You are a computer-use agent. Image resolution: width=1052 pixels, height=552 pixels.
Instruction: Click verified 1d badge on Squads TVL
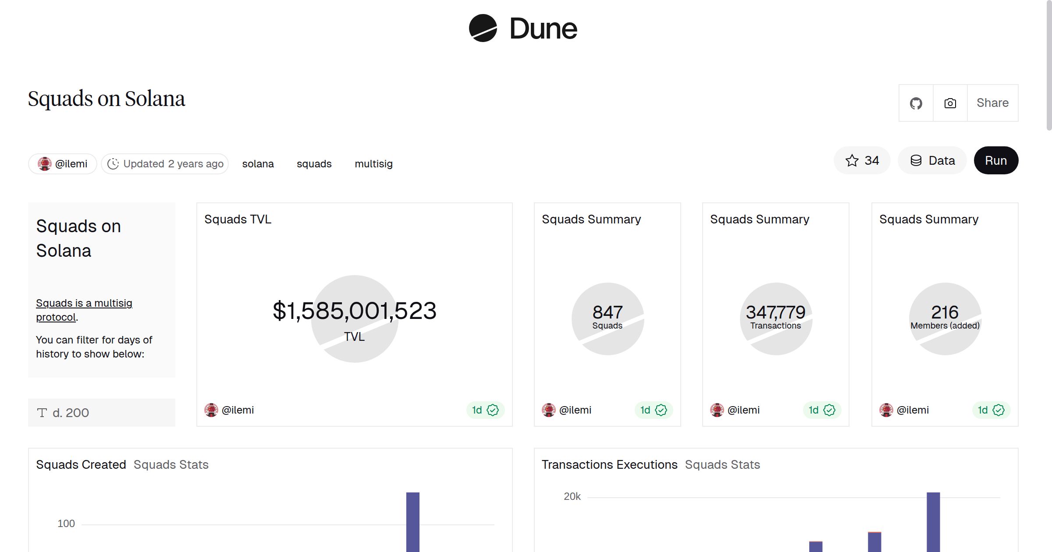(485, 410)
